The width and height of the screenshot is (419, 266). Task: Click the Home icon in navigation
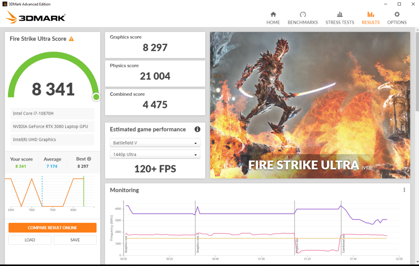[273, 15]
